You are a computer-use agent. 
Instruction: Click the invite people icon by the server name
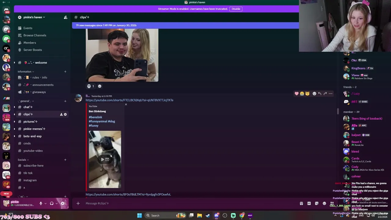point(65,17)
